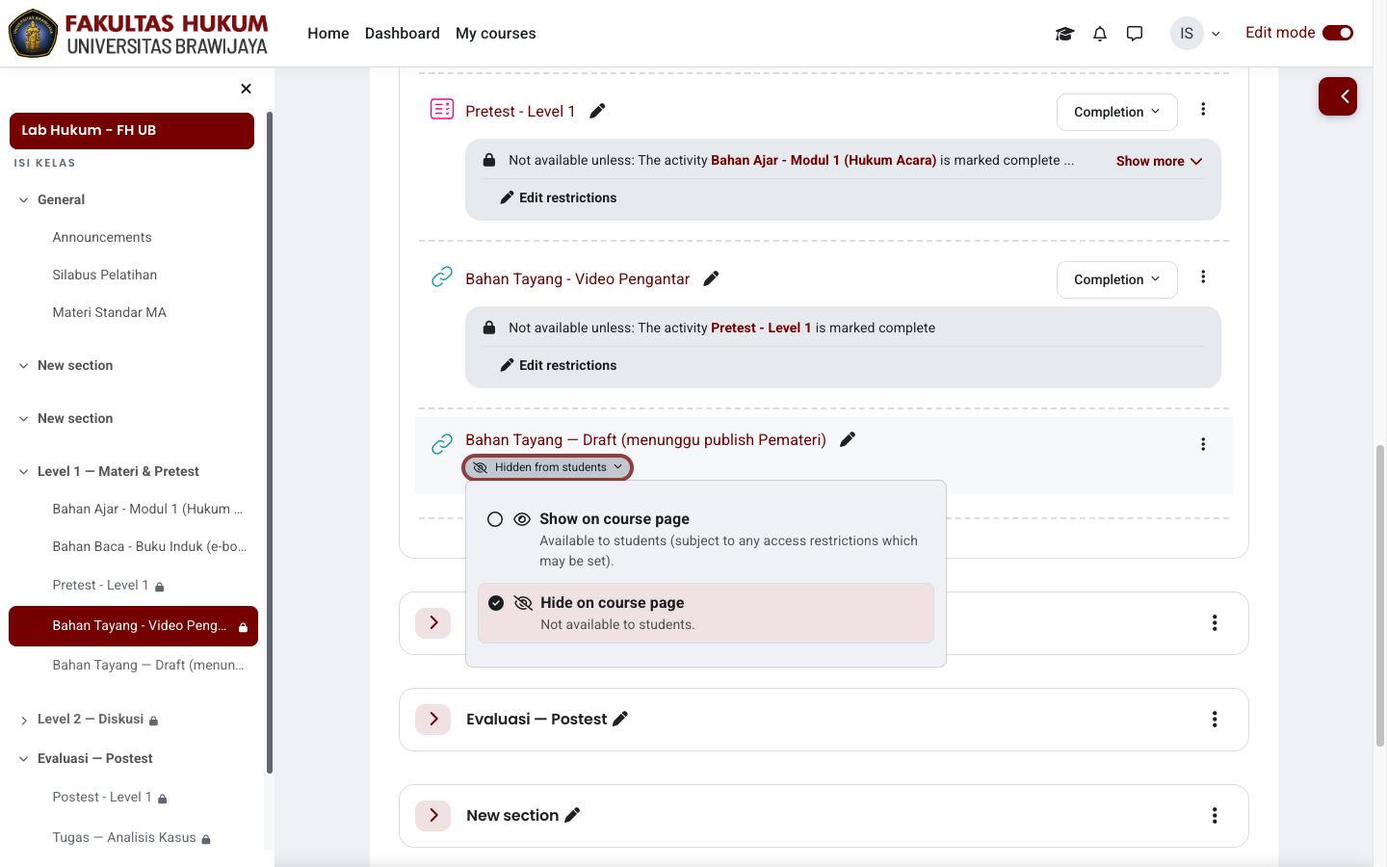Expand Level 2 — Diskusi in sidebar
The image size is (1387, 867).
coord(24,721)
